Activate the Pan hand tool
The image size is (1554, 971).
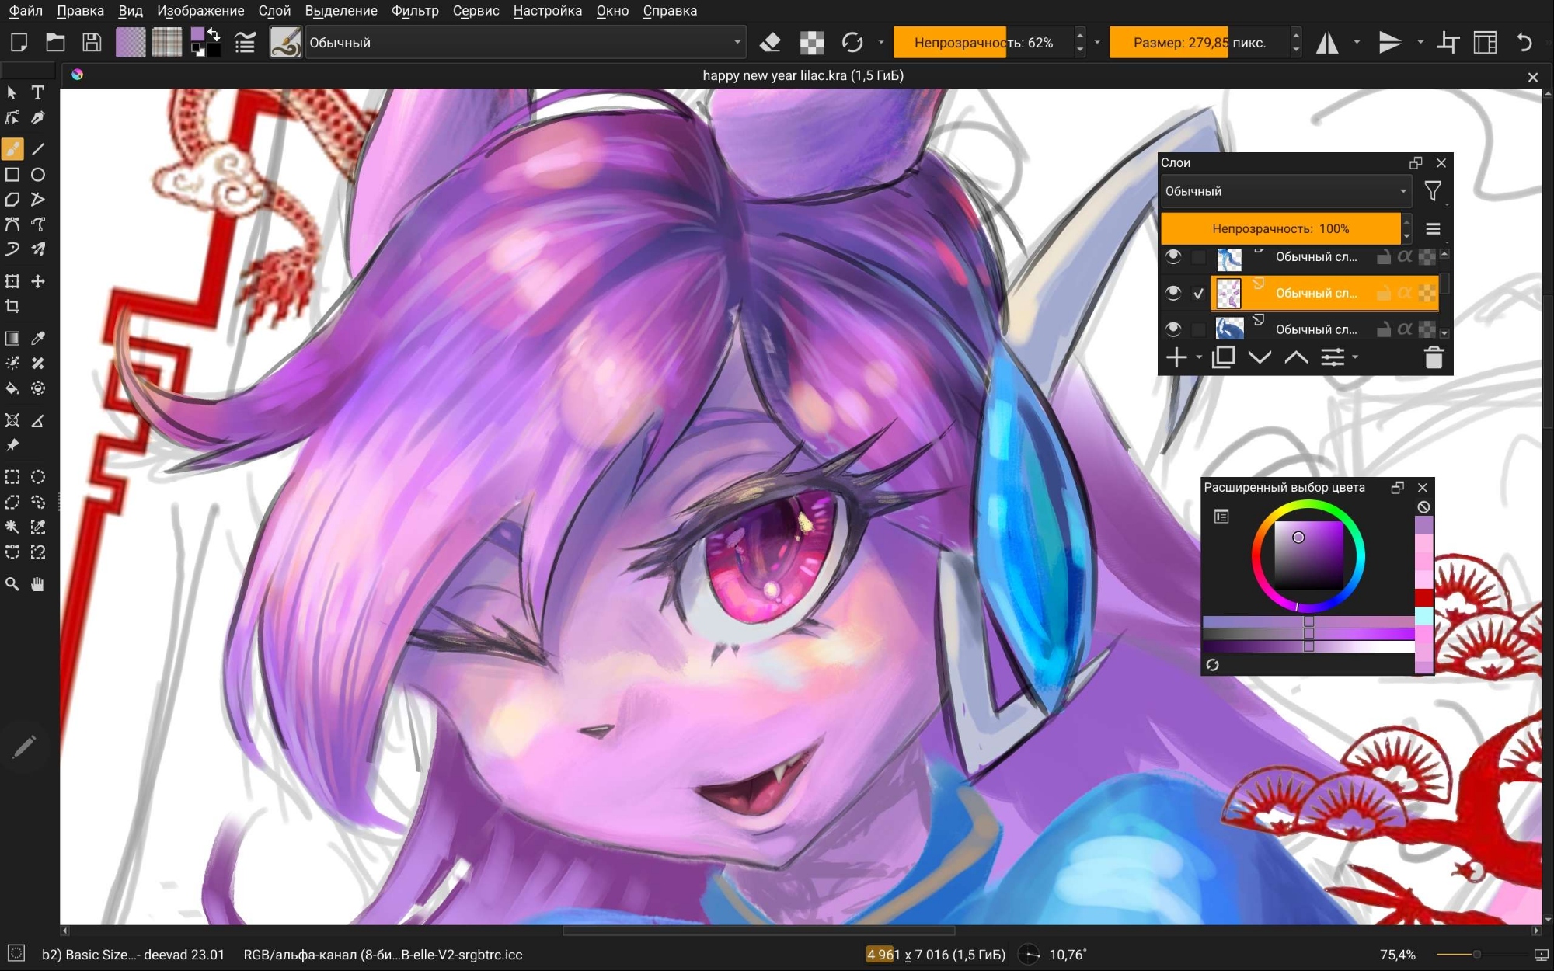click(x=37, y=584)
